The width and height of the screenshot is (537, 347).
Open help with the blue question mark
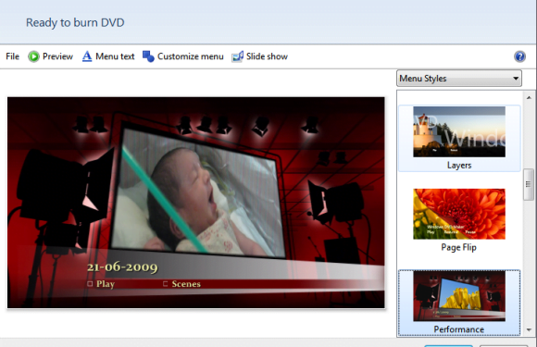[519, 56]
